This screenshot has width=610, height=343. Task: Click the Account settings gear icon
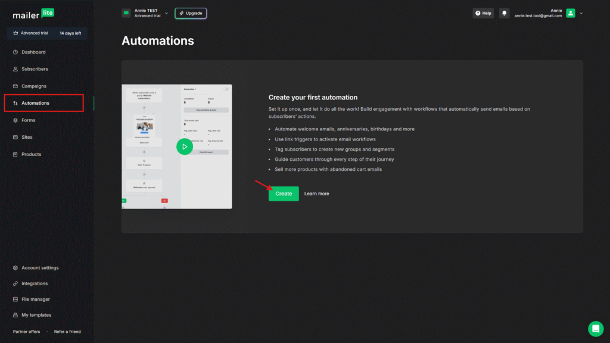15,268
